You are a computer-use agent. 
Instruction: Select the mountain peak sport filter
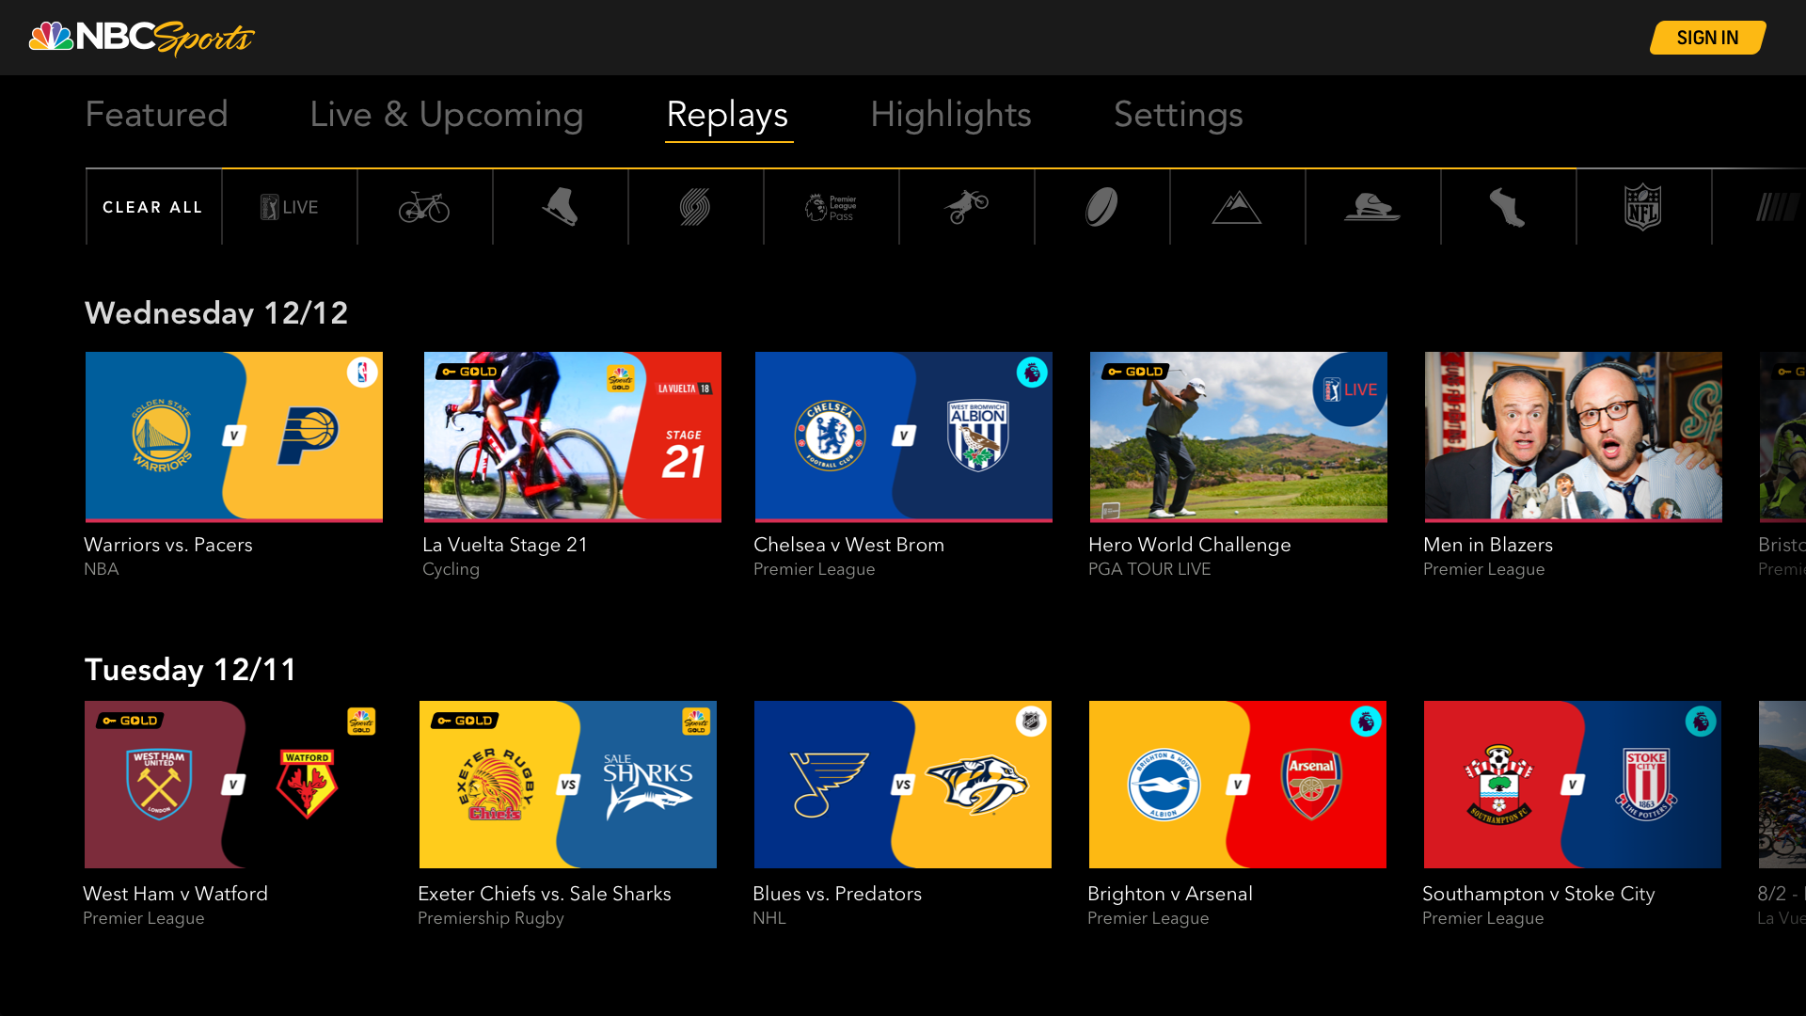click(x=1237, y=207)
